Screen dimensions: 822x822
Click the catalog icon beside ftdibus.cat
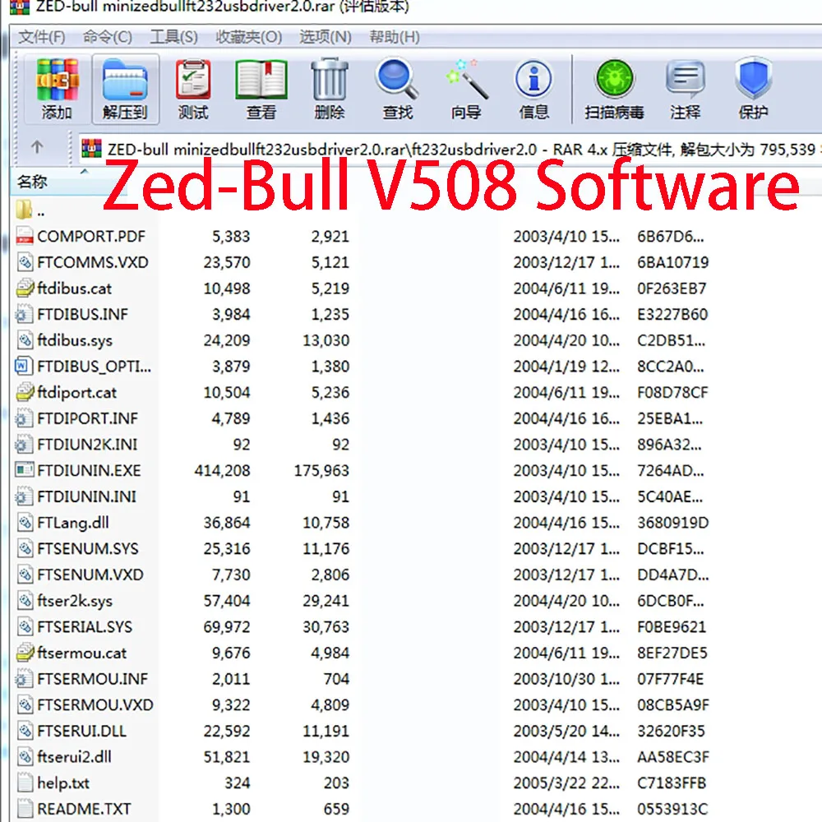[24, 288]
